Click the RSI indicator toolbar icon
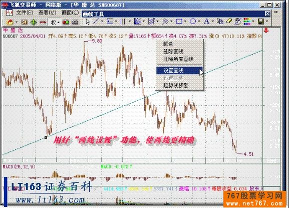 click(x=24, y=23)
